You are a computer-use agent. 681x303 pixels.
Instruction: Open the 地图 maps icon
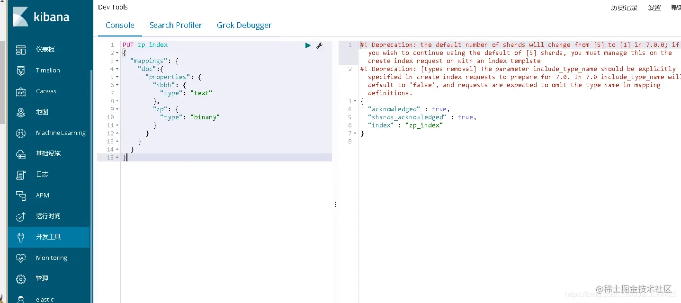click(21, 112)
